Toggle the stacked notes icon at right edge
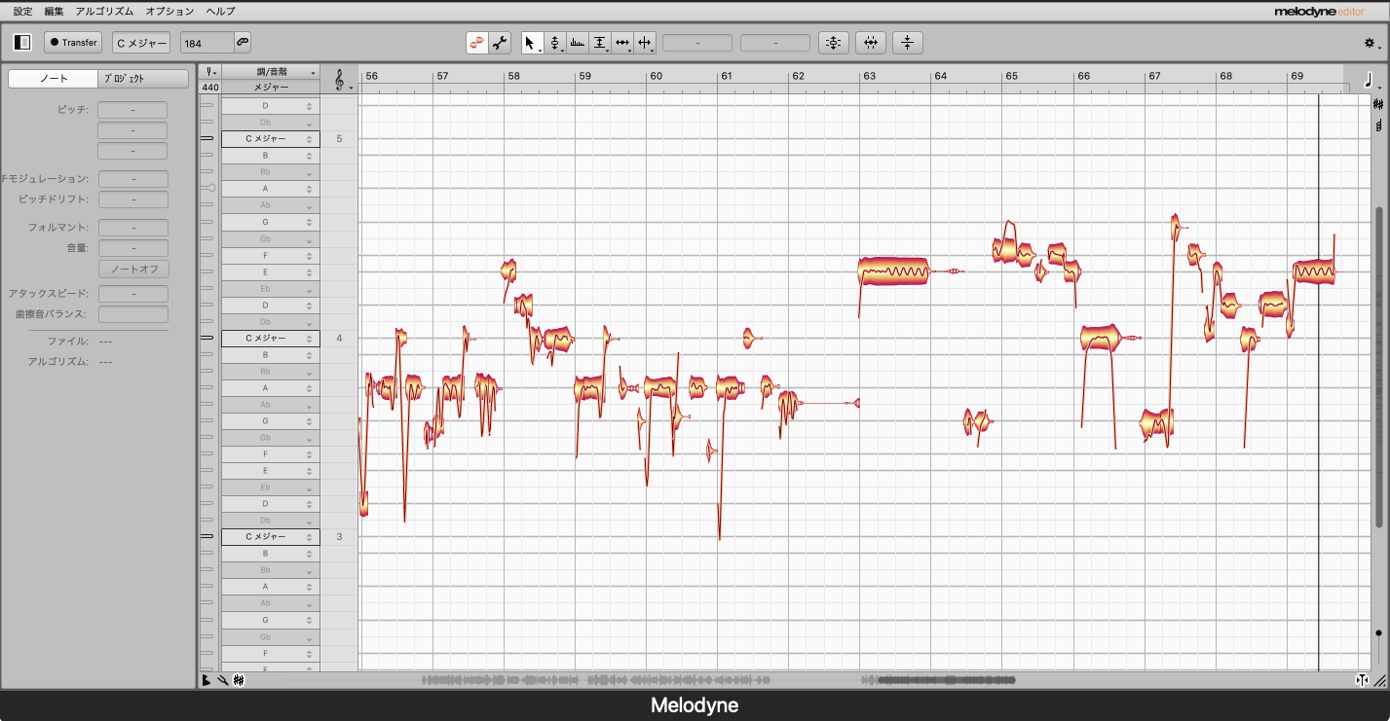 coord(1378,126)
